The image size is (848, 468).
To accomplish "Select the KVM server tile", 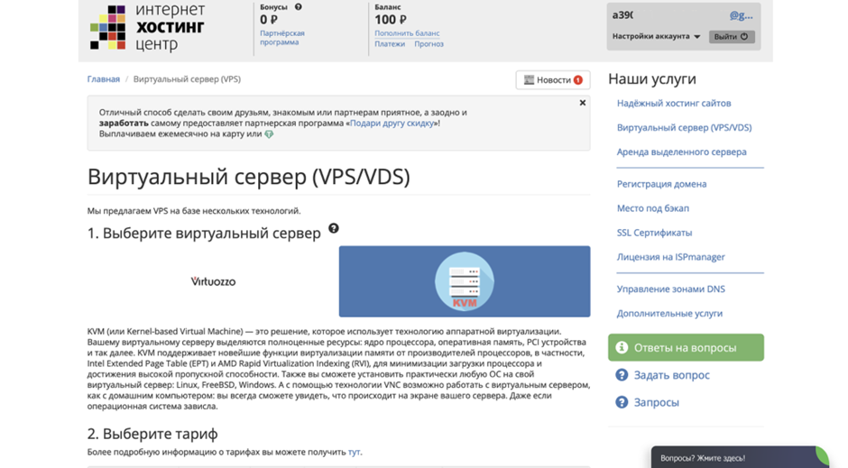I will (465, 281).
